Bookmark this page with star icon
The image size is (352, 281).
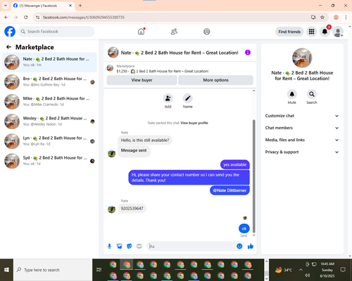click(x=322, y=17)
